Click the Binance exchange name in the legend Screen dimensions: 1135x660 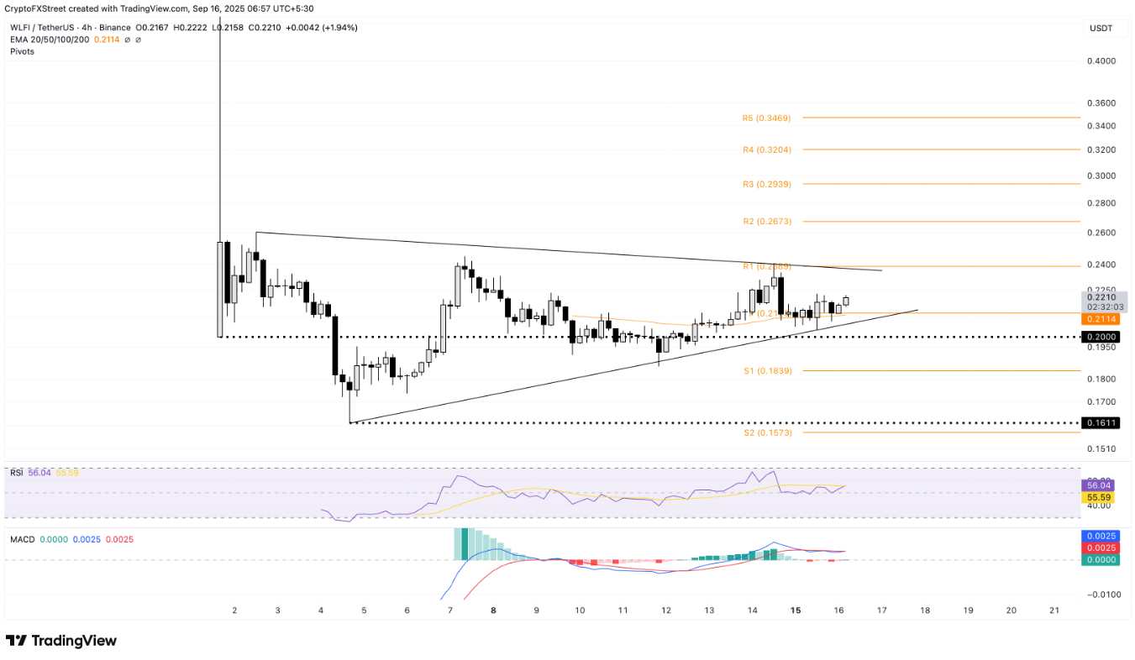click(114, 28)
